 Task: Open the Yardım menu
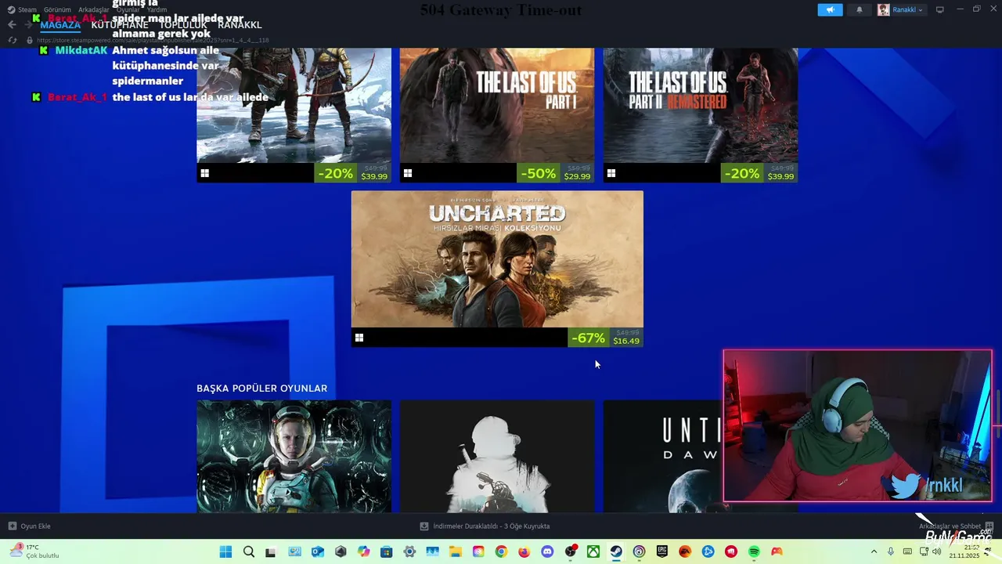click(x=157, y=9)
